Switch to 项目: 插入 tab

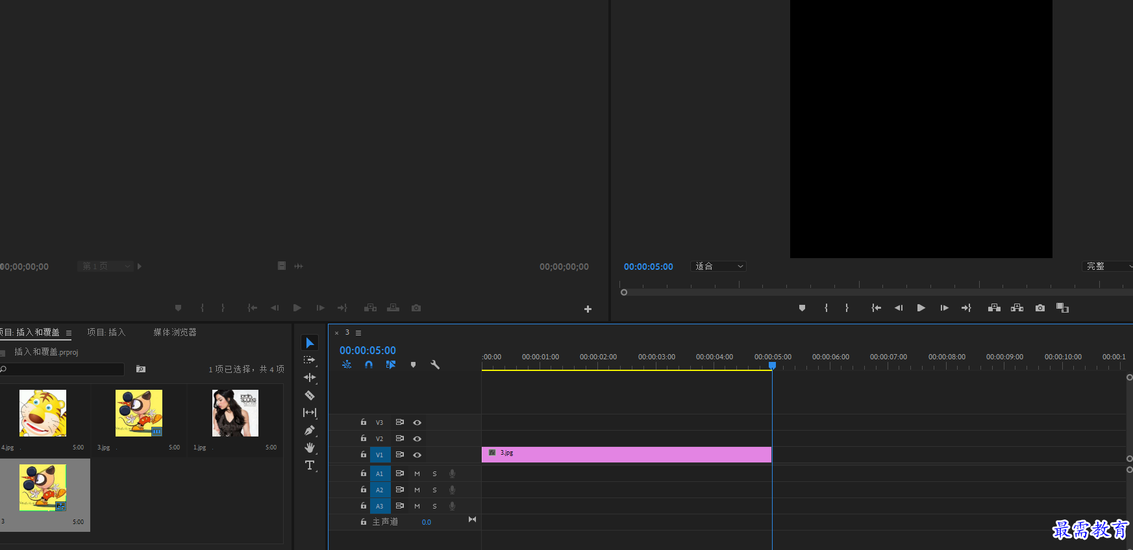coord(106,332)
